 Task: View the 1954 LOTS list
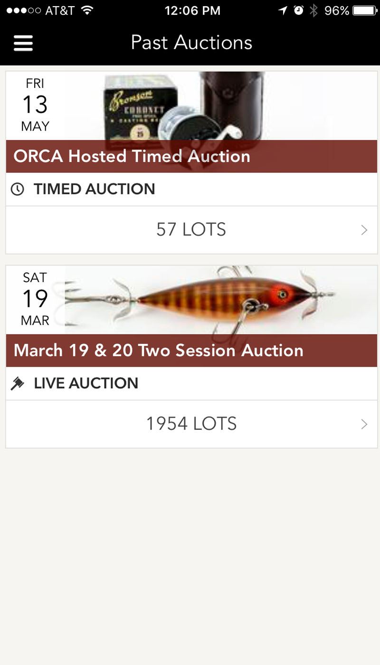(191, 424)
